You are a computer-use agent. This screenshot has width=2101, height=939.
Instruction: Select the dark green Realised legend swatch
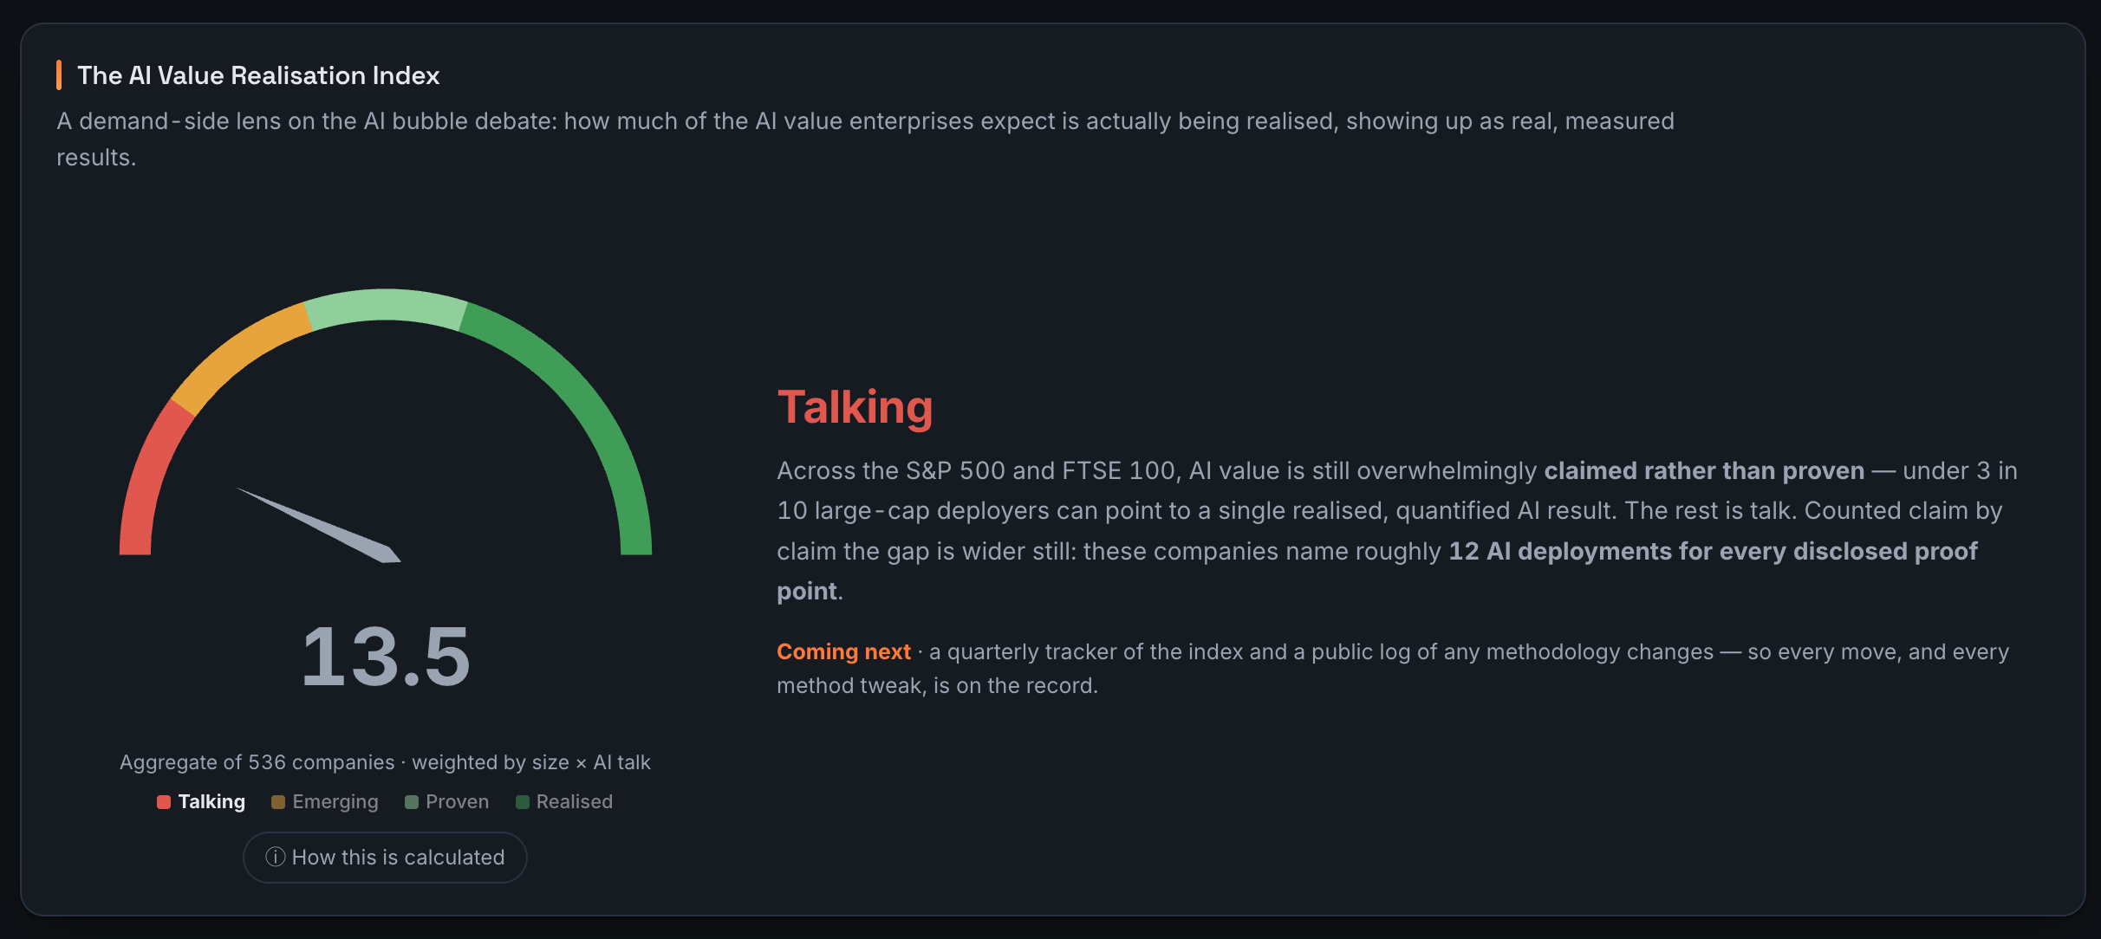pyautogui.click(x=523, y=802)
